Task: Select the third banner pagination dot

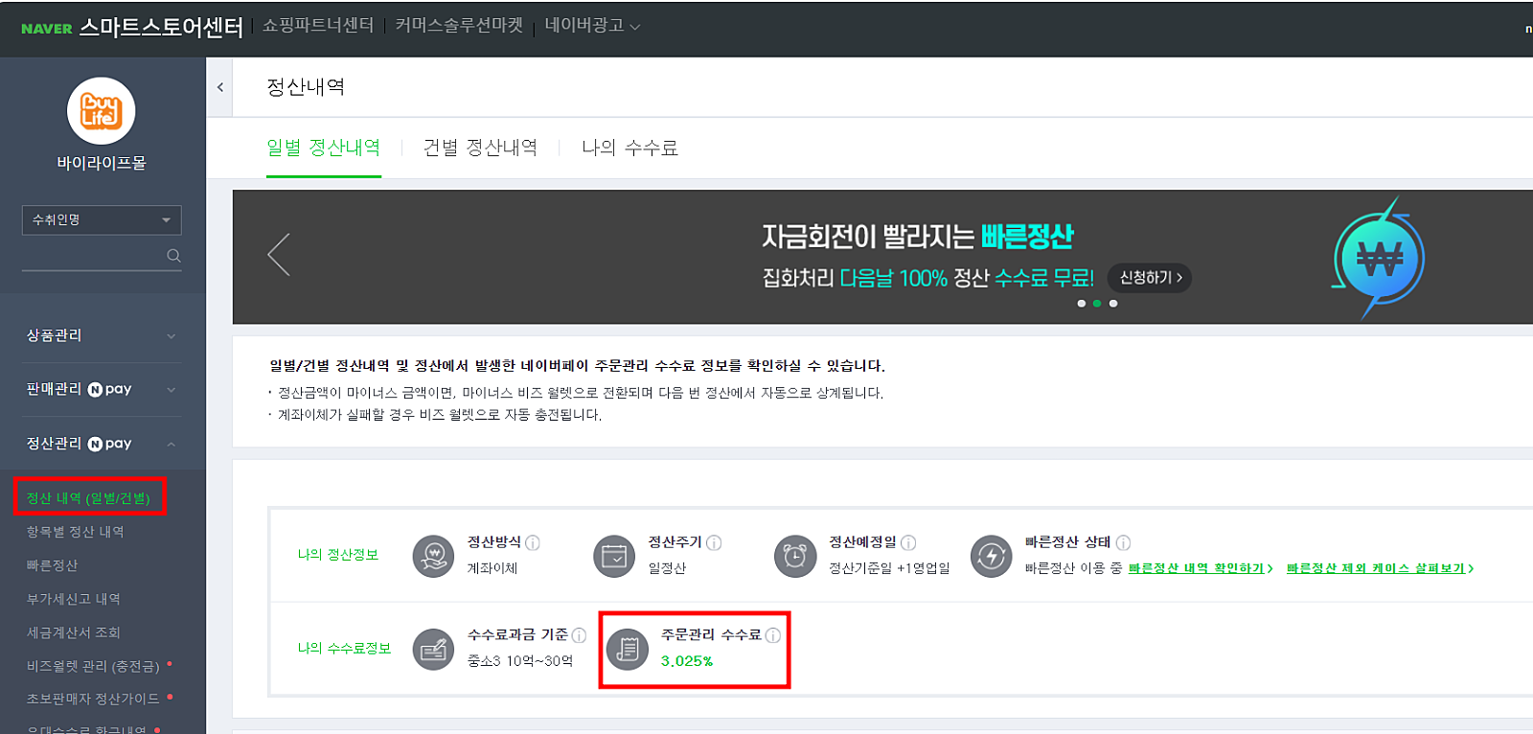Action: click(x=1113, y=304)
